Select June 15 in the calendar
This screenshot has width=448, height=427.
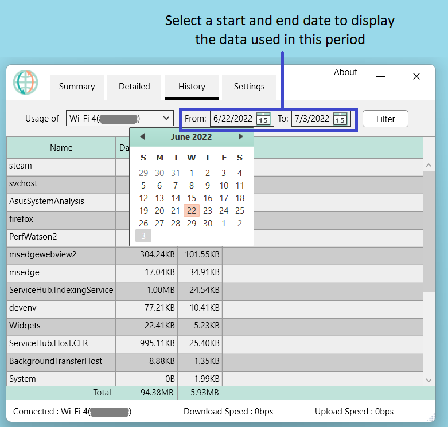192,198
